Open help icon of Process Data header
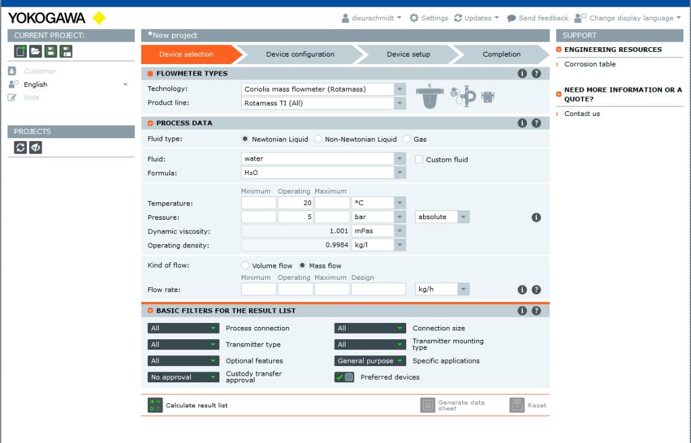Viewport: 691px width, 443px height. click(536, 123)
